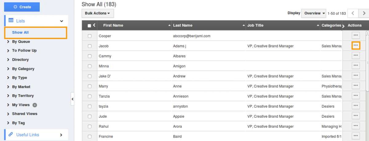Click the Create button
The height and width of the screenshot is (141, 369).
[22, 7]
